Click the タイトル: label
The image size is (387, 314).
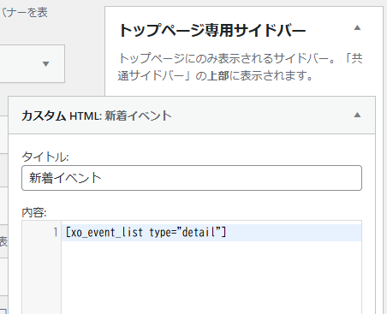pyautogui.click(x=45, y=157)
